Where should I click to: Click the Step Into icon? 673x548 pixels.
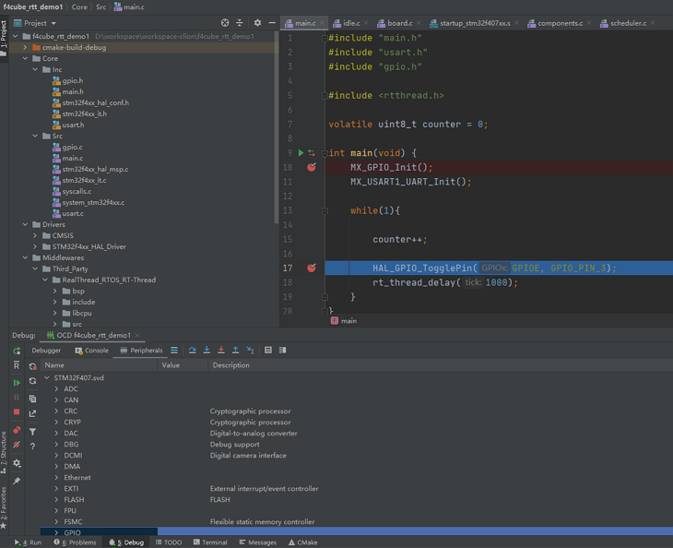[207, 351]
